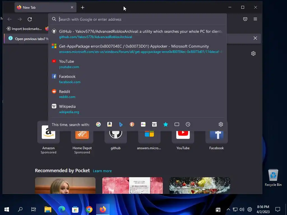Viewport: 287px width, 215px height.
Task: Open the Pocket save icon
Action: point(245,19)
